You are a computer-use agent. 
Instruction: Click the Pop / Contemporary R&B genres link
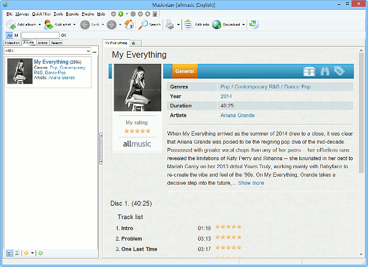(265, 87)
